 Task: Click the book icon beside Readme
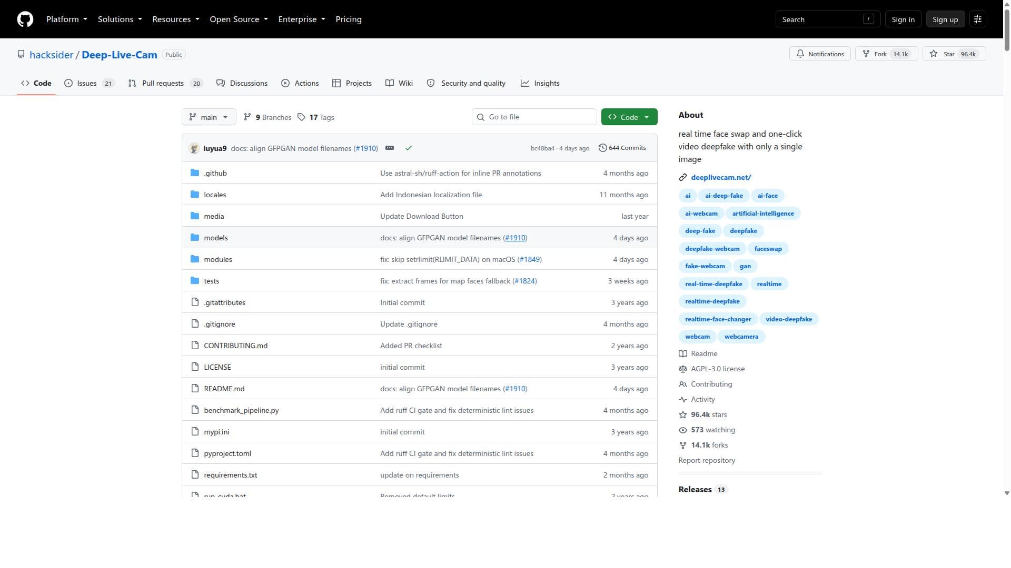tap(683, 354)
